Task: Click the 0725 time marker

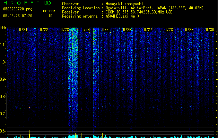Action: [x=106, y=30]
